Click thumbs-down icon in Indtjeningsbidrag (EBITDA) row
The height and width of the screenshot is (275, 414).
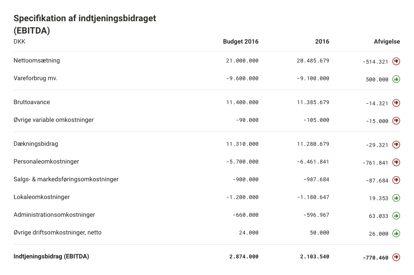coord(396,257)
